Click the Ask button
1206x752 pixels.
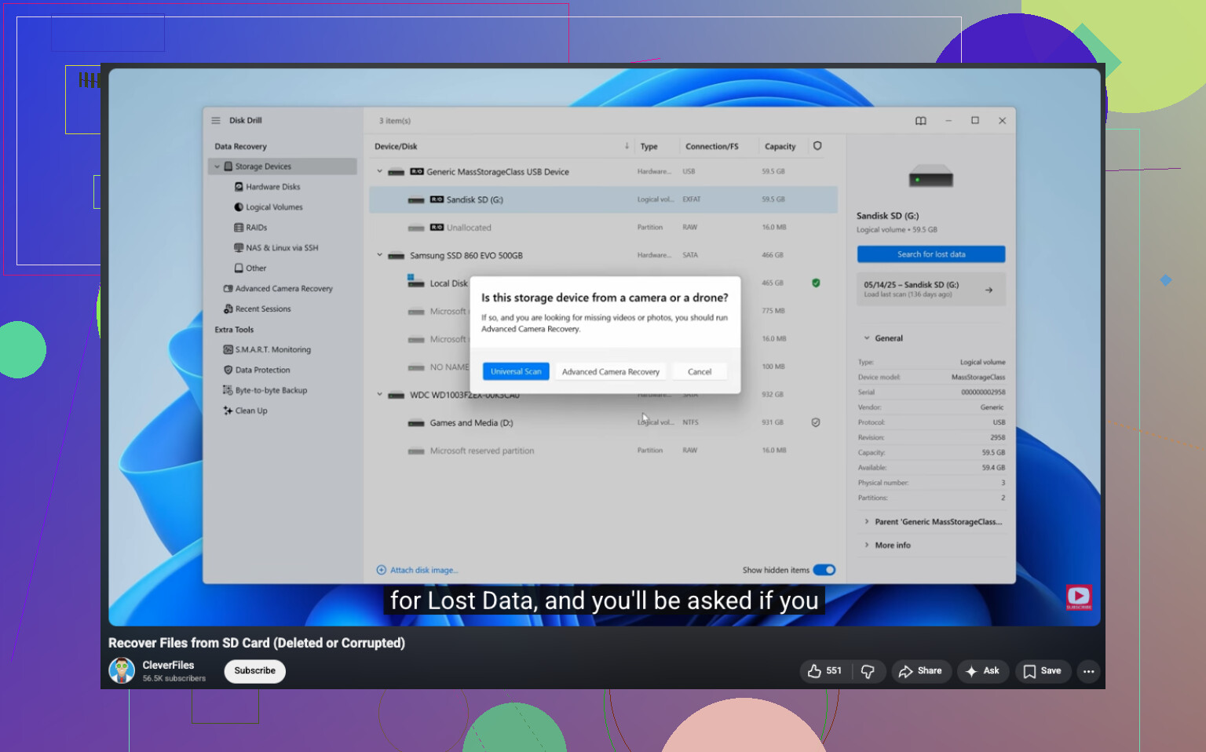(983, 671)
